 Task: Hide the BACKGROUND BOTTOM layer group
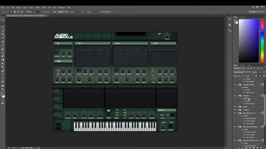click(235, 140)
